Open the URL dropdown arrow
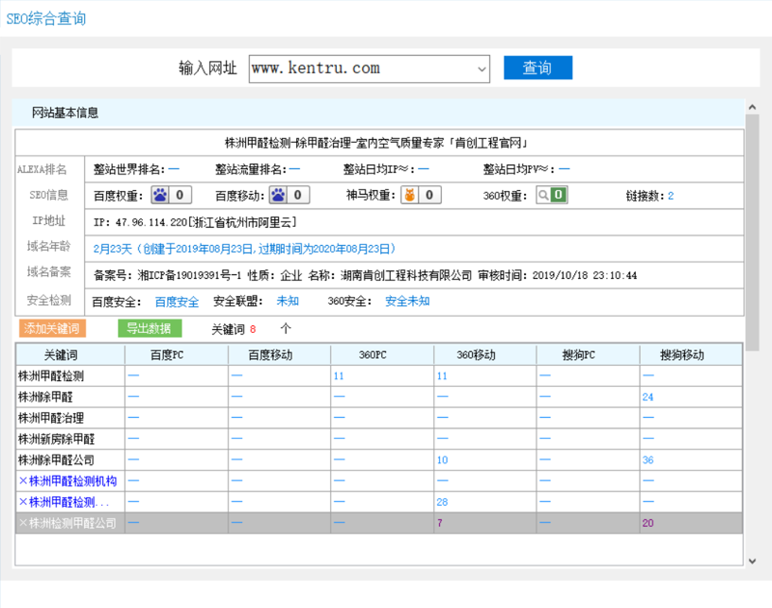Image resolution: width=772 pixels, height=608 pixels. [x=482, y=69]
